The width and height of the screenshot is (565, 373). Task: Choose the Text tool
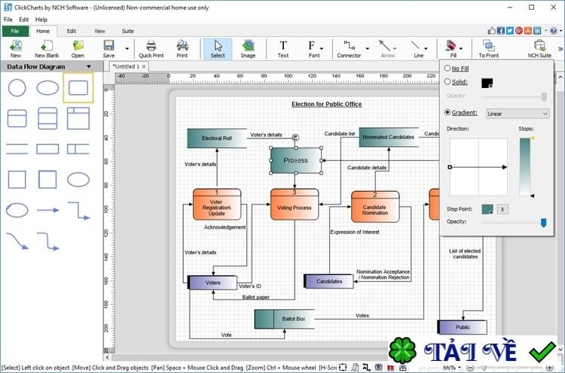[282, 49]
